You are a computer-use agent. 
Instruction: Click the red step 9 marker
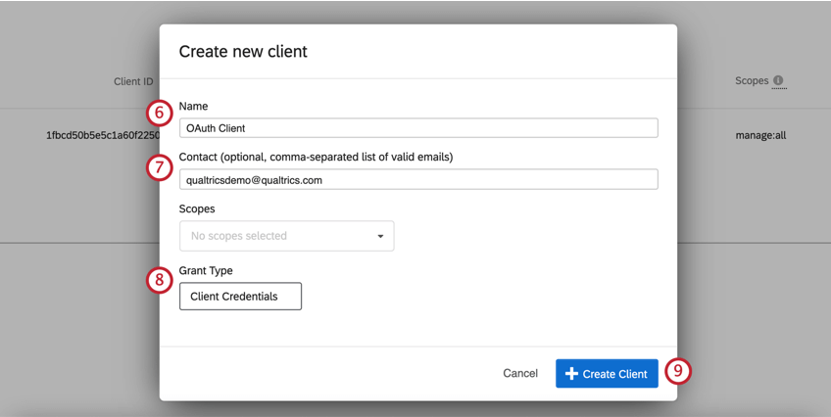[x=677, y=372]
